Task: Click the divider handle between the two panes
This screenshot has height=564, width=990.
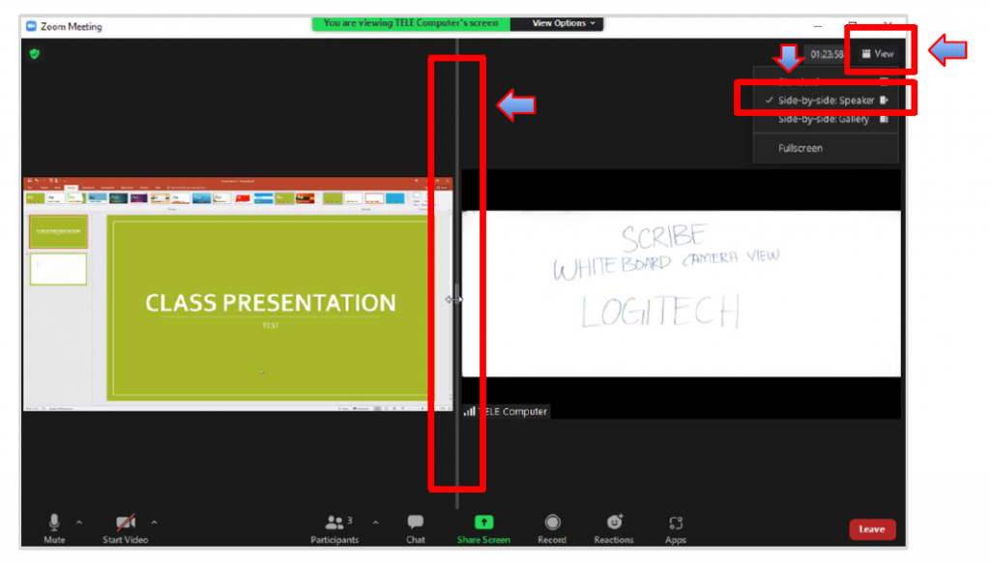Action: point(453,300)
